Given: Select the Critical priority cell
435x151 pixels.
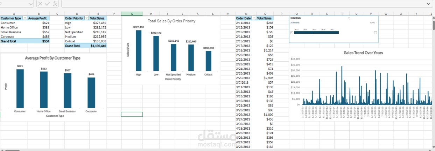Looking at the screenshot, I should (76, 41).
